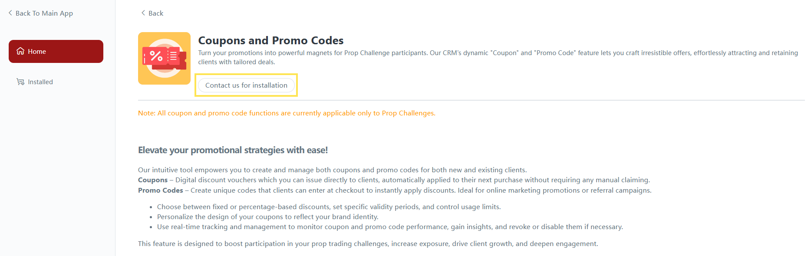The width and height of the screenshot is (811, 256).
Task: Click the Coupons and Promo Codes title
Action: pyautogui.click(x=270, y=40)
